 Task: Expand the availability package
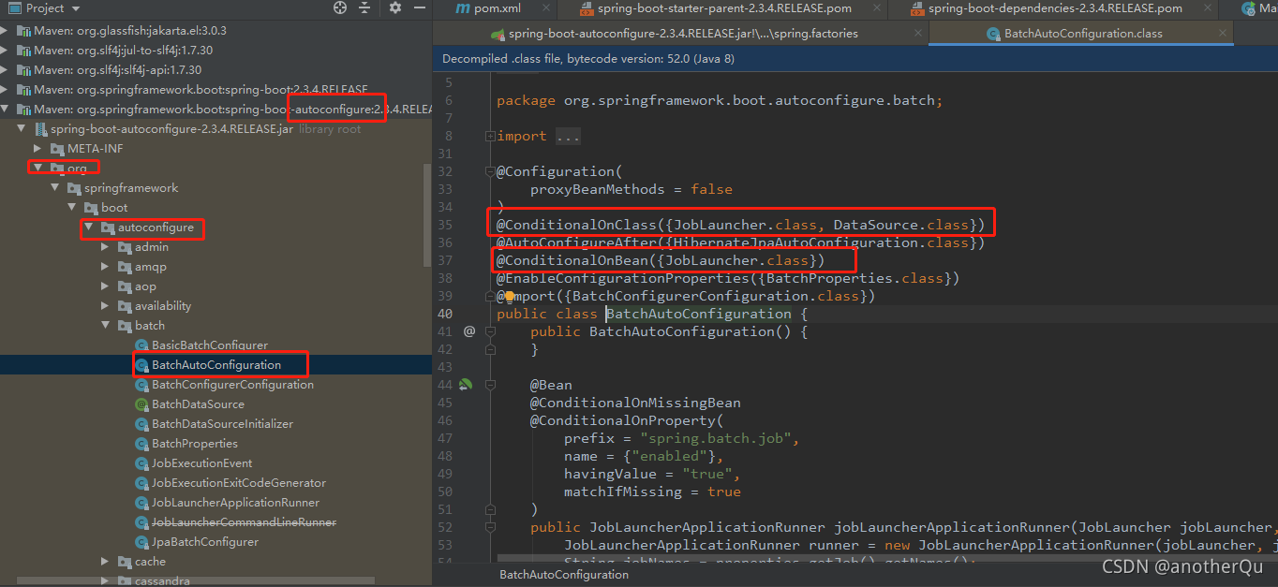(106, 305)
